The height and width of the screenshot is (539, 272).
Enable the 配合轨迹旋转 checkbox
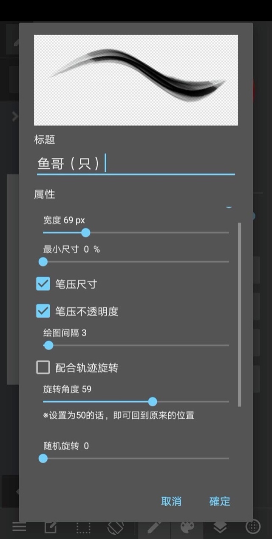[43, 367]
